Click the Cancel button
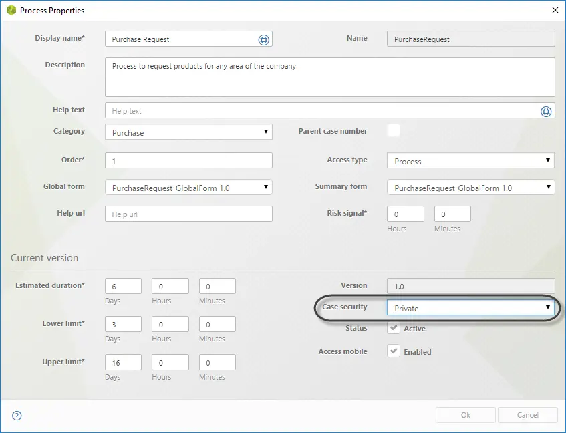Image resolution: width=566 pixels, height=433 pixels. click(x=527, y=415)
